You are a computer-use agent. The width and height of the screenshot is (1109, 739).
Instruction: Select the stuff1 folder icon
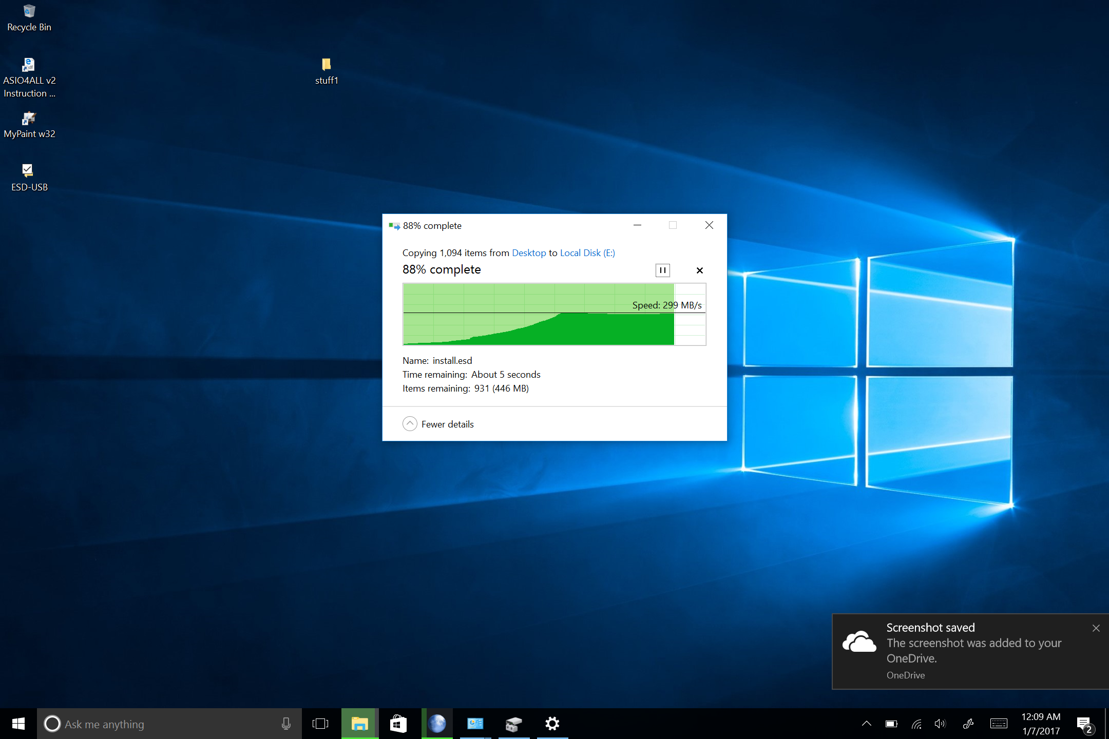coord(326,65)
